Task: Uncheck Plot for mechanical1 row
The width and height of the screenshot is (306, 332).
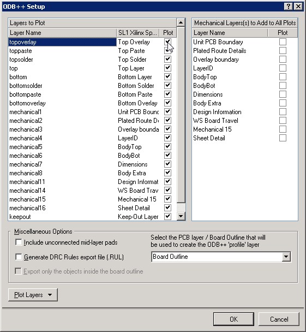Action: pyautogui.click(x=167, y=111)
